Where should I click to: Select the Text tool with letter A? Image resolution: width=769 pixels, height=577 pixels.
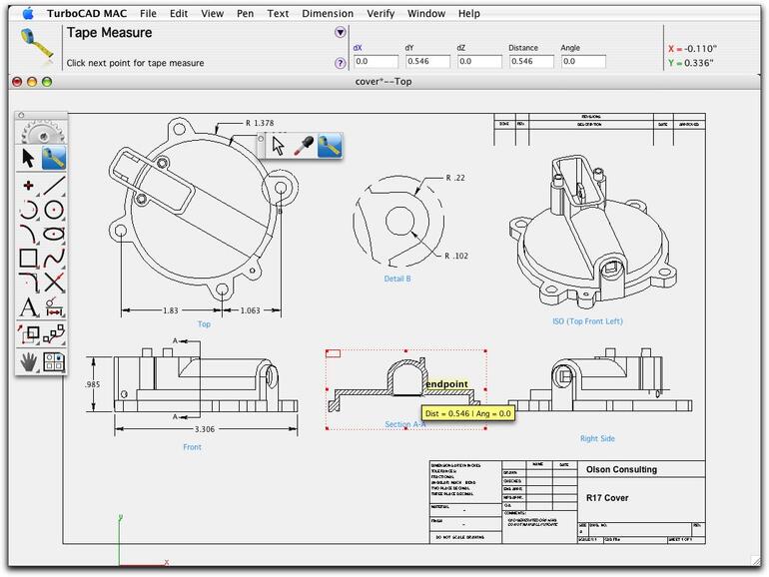tap(29, 307)
